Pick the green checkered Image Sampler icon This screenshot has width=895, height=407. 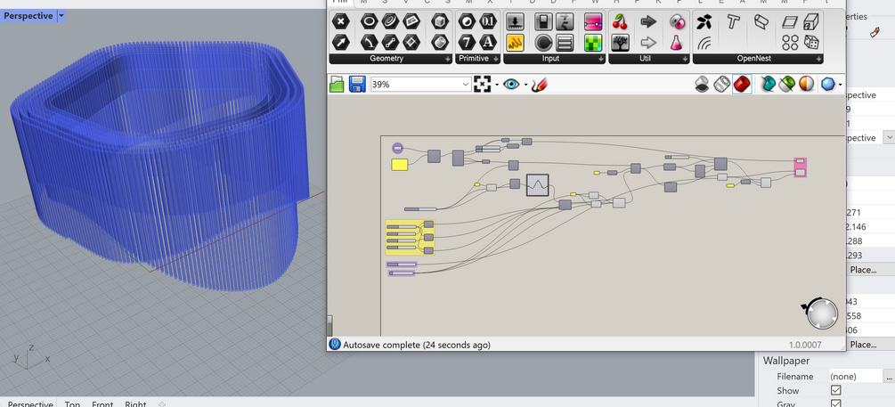pos(594,42)
